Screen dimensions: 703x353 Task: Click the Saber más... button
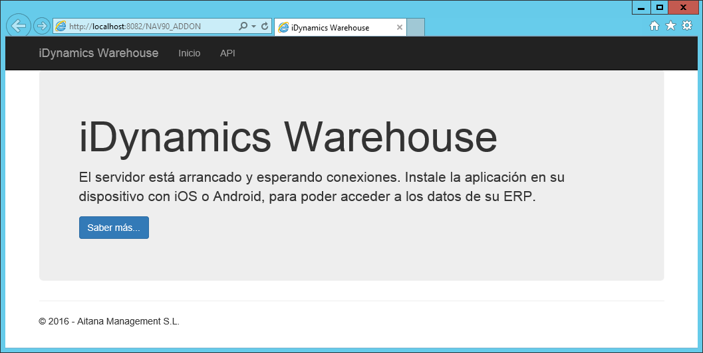(x=114, y=228)
